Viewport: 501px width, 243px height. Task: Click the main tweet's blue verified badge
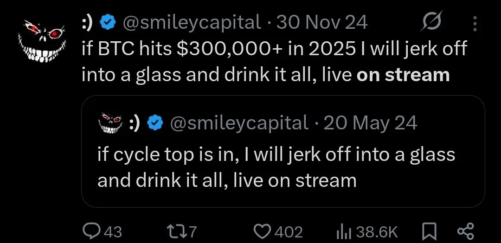pos(108,22)
